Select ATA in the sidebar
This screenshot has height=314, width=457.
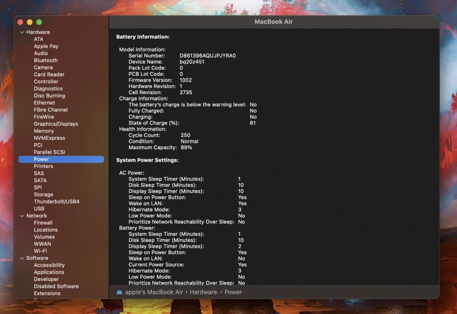[38, 39]
